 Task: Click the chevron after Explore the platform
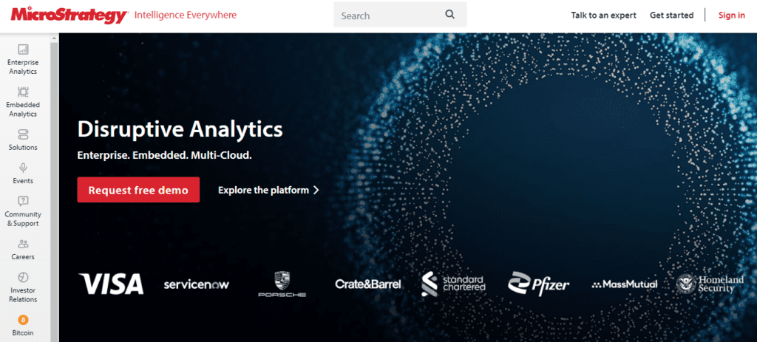[316, 190]
